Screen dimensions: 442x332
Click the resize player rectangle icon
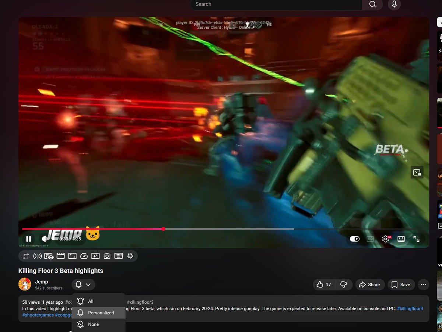(72, 256)
